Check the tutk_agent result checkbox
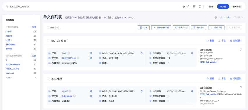The image size is (248, 110). [x=48, y=78]
